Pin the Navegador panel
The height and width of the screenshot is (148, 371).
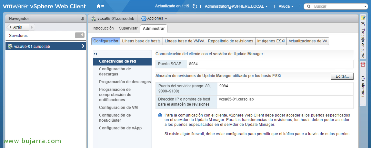pyautogui.click(x=83, y=19)
